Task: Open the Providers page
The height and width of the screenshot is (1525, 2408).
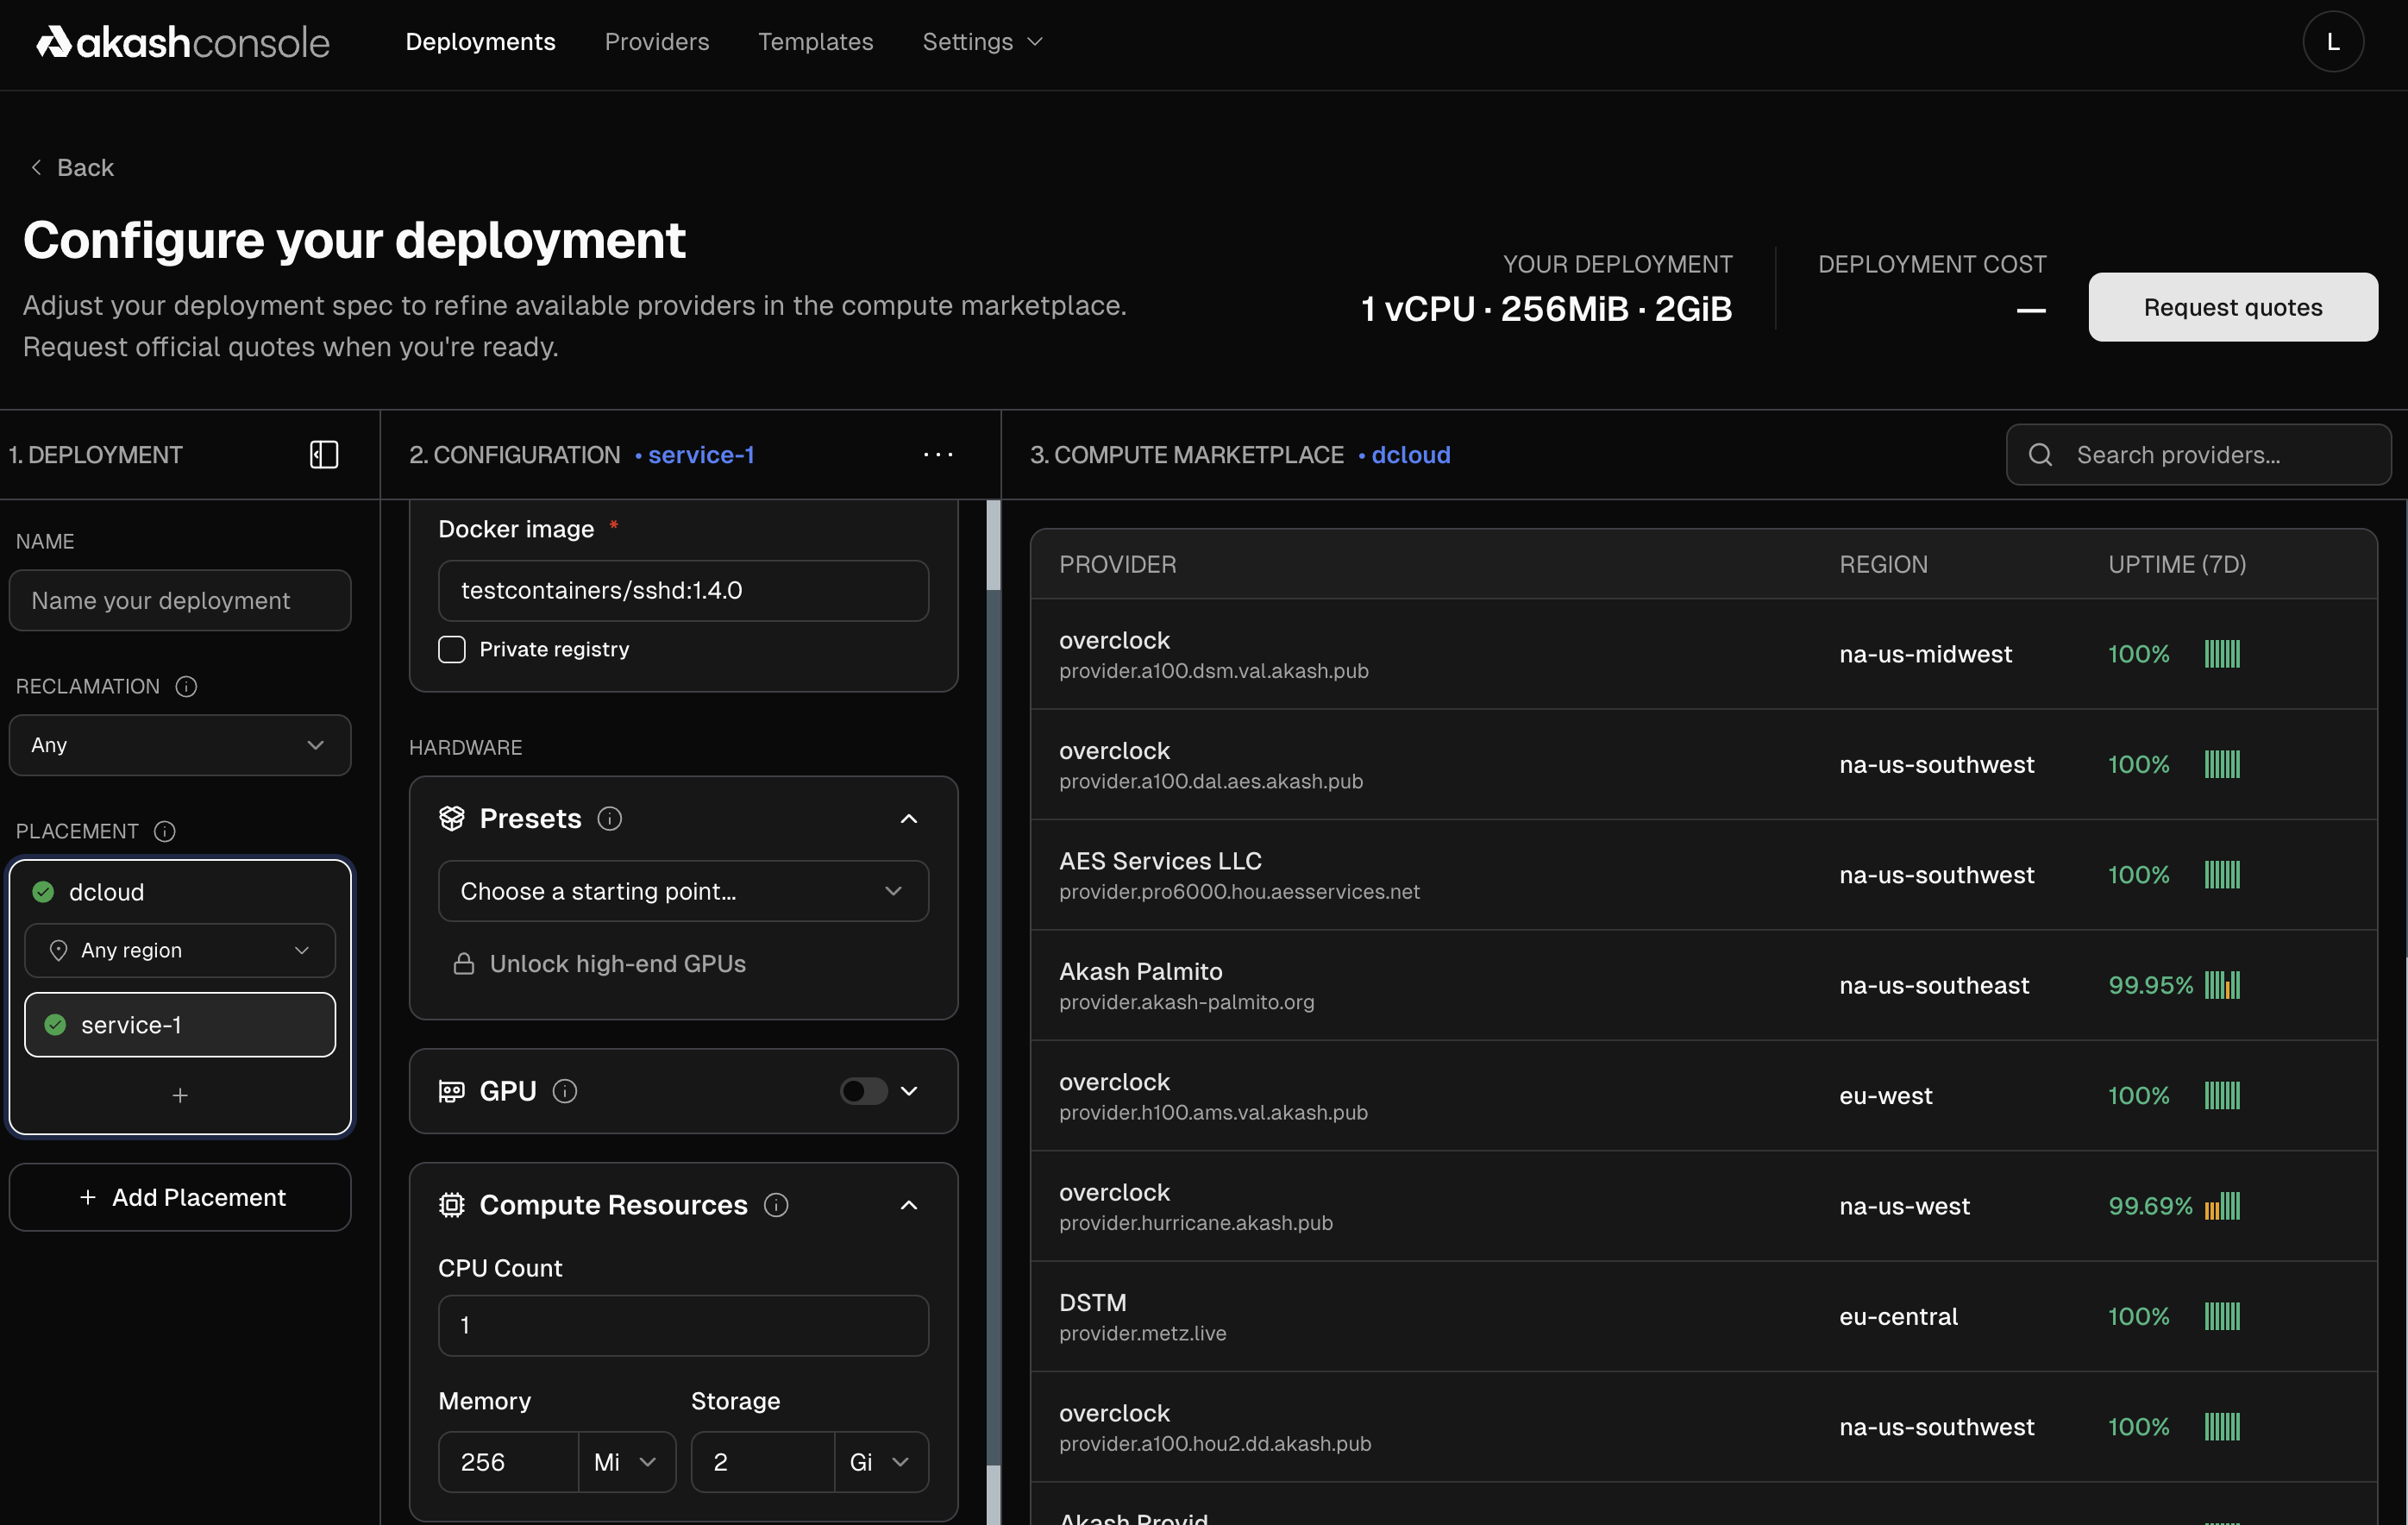Action: [x=657, y=42]
